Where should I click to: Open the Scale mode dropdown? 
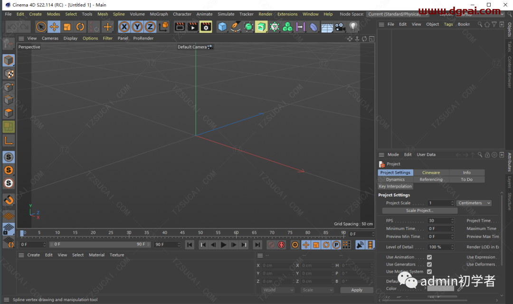point(317,290)
